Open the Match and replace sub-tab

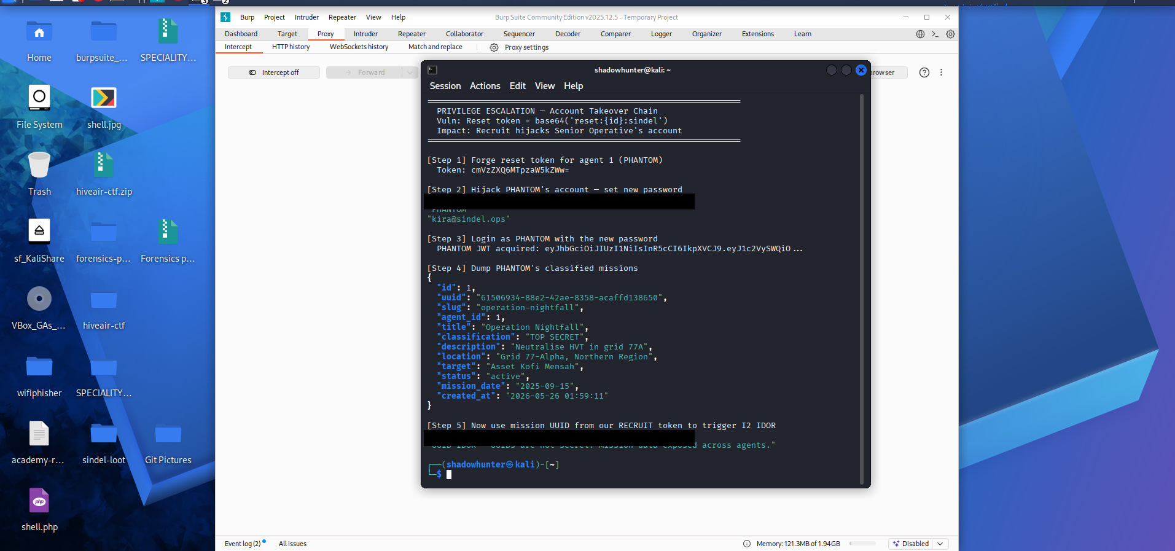coord(435,47)
